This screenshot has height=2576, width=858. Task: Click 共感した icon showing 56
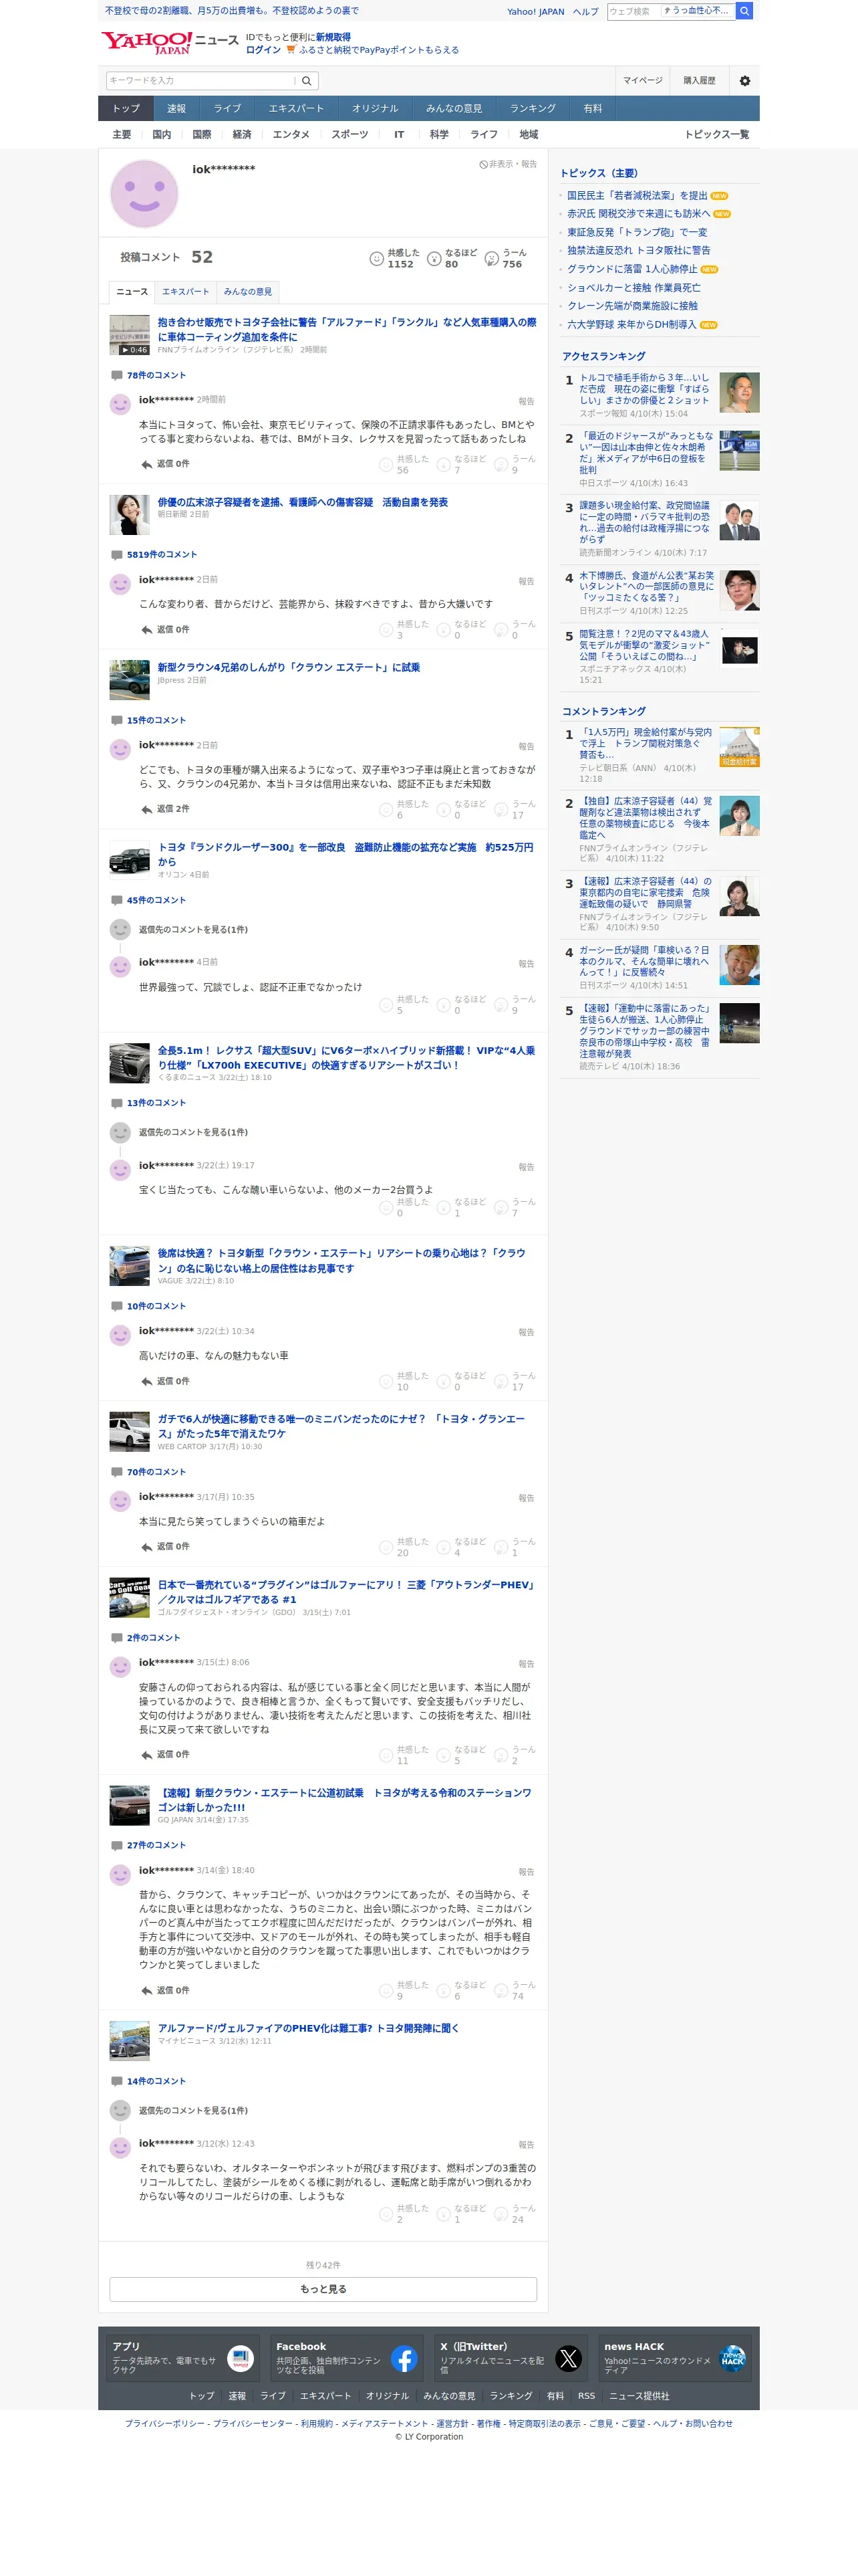(386, 464)
